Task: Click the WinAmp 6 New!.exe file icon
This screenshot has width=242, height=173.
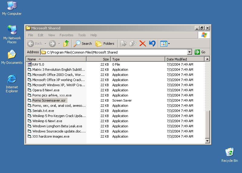Action: pyautogui.click(x=29, y=121)
